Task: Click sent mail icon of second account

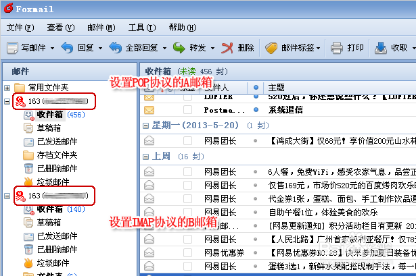Action: click(x=28, y=236)
